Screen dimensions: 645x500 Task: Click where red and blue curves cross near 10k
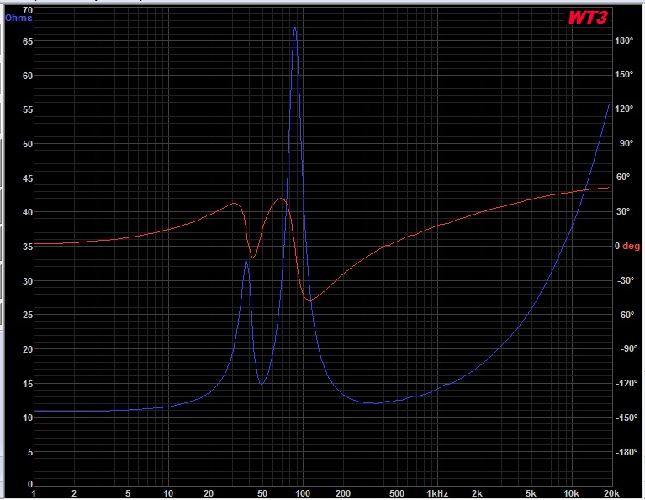[585, 190]
